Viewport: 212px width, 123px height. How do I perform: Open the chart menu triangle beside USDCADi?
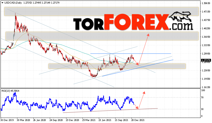[3, 3]
